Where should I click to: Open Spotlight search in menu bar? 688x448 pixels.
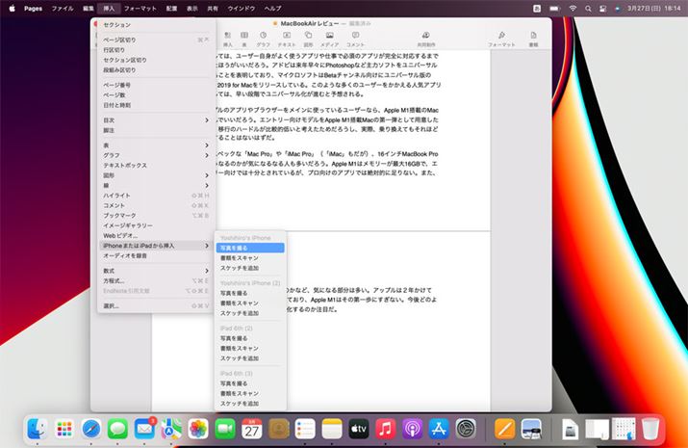tap(588, 9)
